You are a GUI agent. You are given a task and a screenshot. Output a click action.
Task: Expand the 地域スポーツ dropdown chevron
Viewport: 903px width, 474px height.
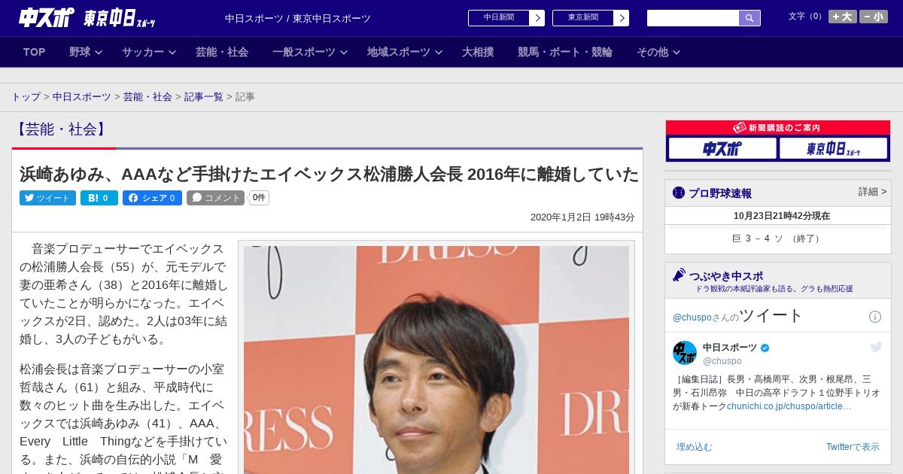point(439,53)
